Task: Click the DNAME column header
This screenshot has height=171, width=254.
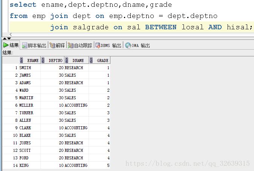Action: point(77,60)
